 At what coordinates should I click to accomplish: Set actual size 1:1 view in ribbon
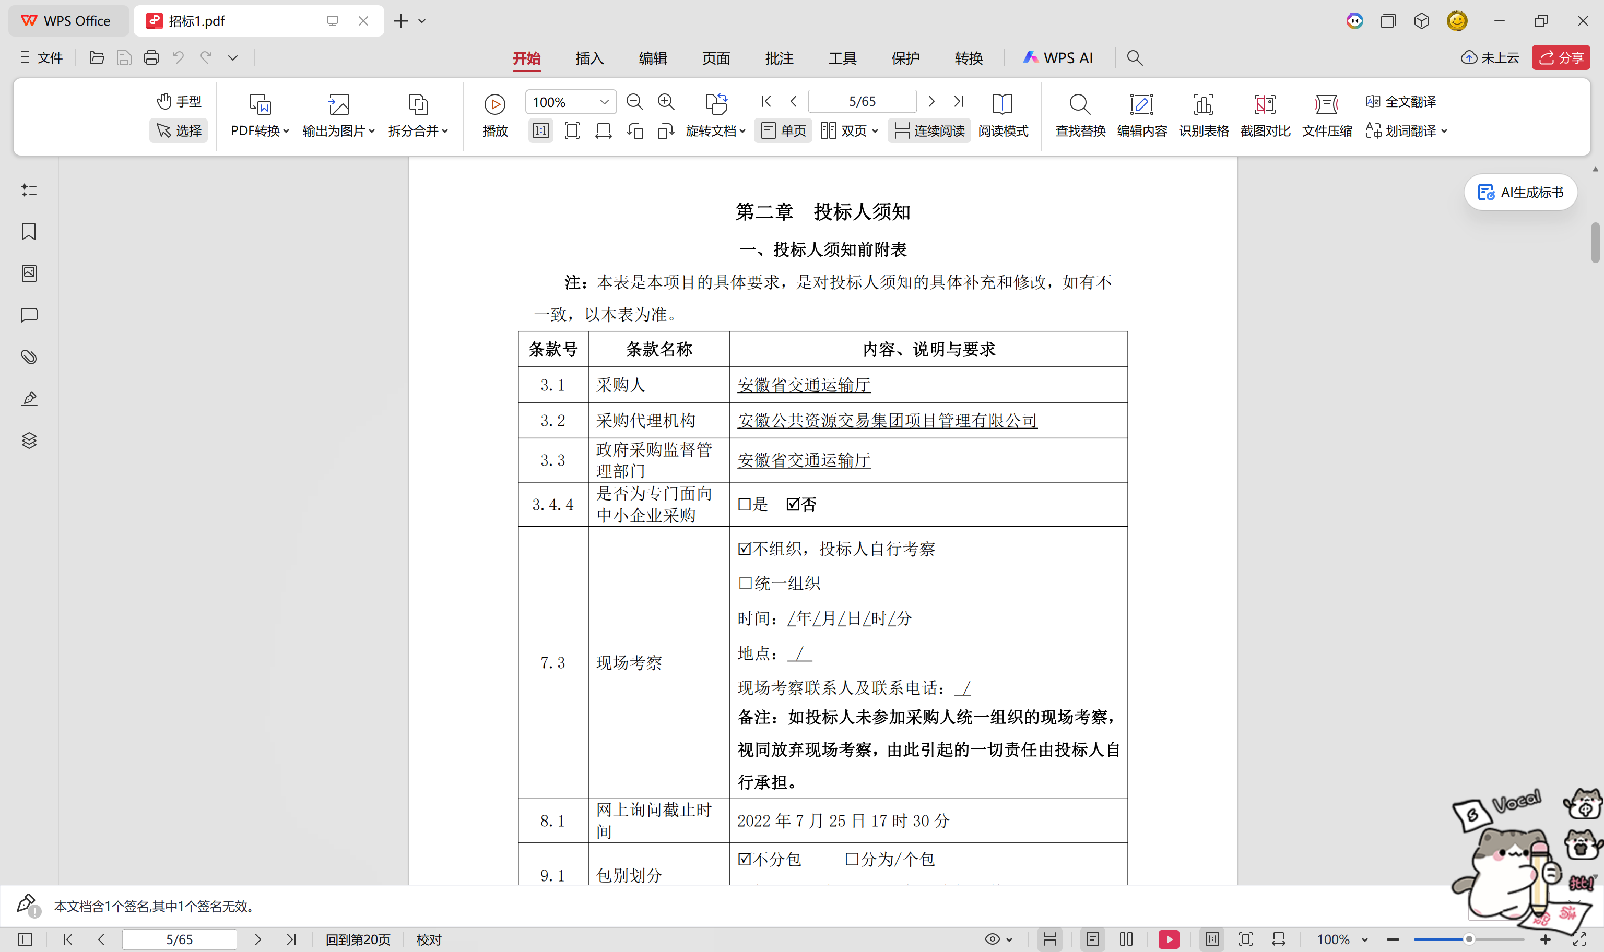click(x=541, y=131)
